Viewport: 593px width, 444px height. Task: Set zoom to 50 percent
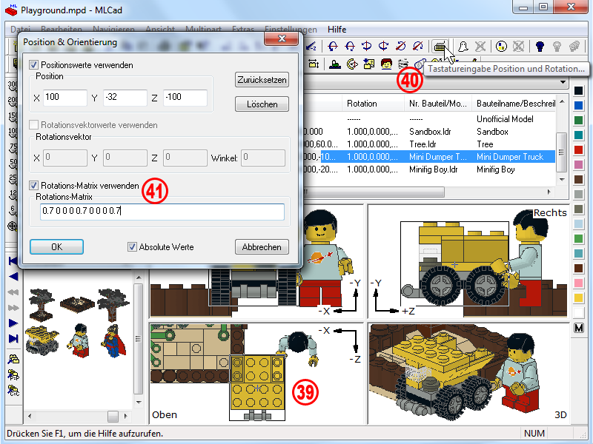coord(13,164)
